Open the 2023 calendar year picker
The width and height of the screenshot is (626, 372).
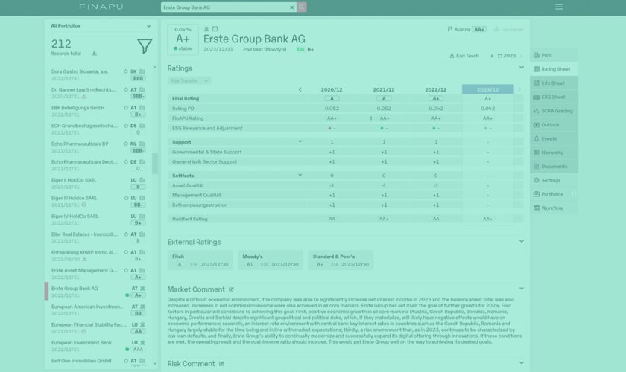pyautogui.click(x=507, y=56)
